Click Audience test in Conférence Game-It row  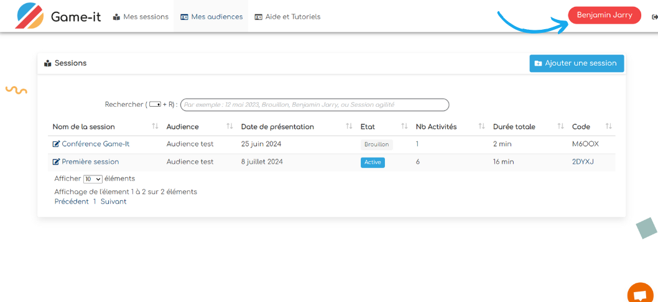(x=190, y=144)
